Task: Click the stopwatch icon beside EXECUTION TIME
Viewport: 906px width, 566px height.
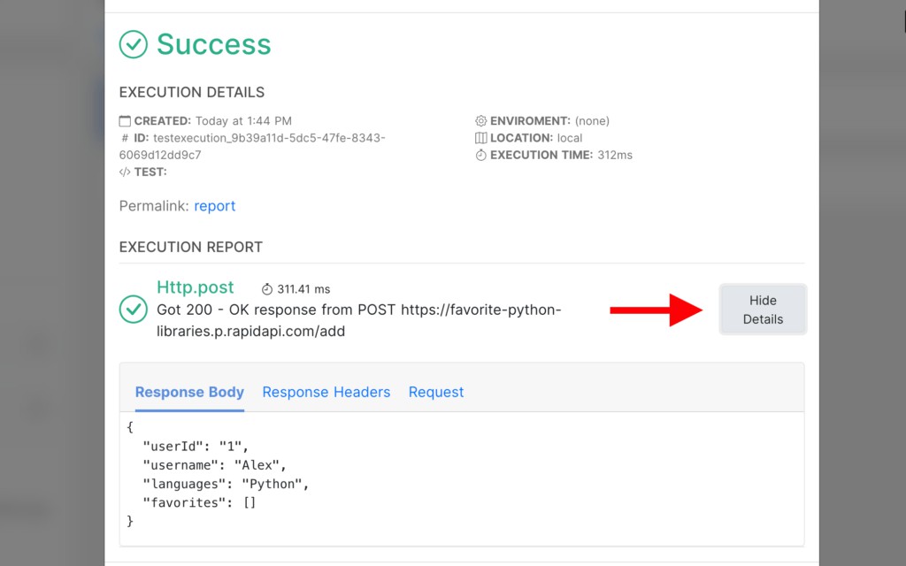Action: pyautogui.click(x=480, y=155)
